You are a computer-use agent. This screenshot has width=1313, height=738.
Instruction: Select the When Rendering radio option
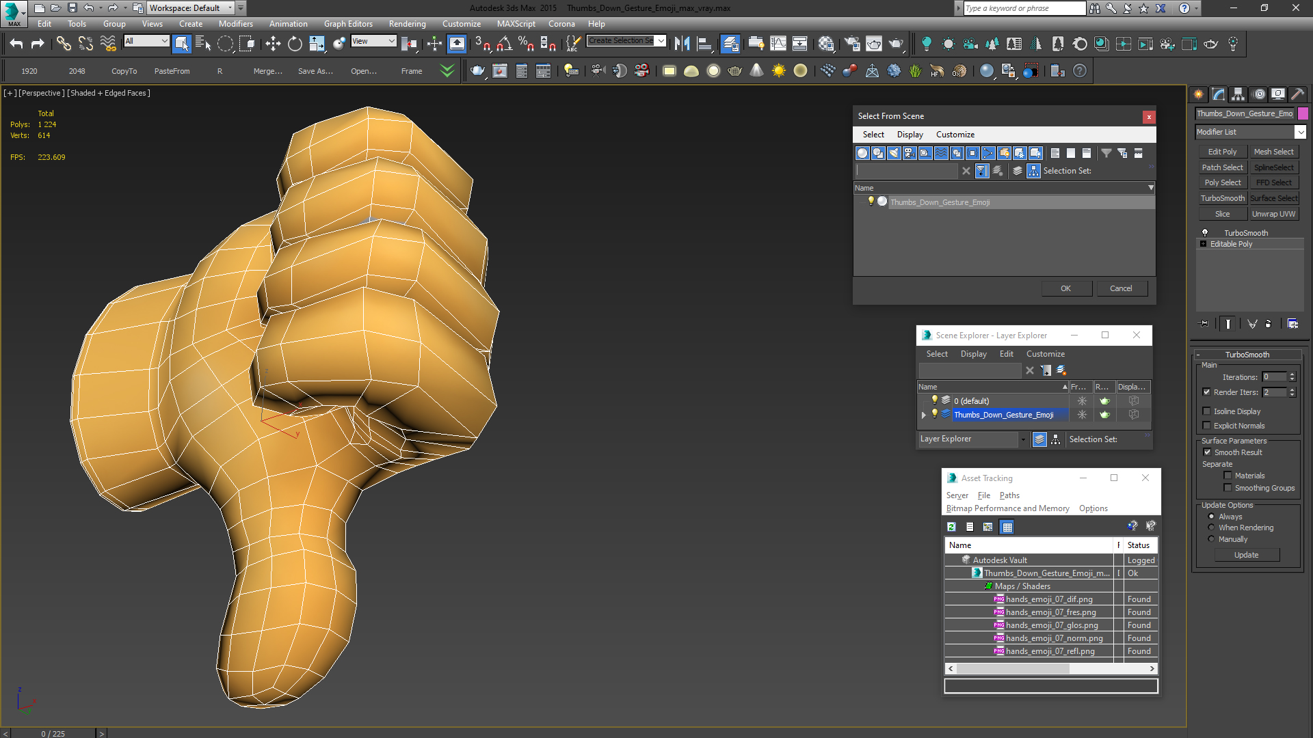pos(1212,528)
